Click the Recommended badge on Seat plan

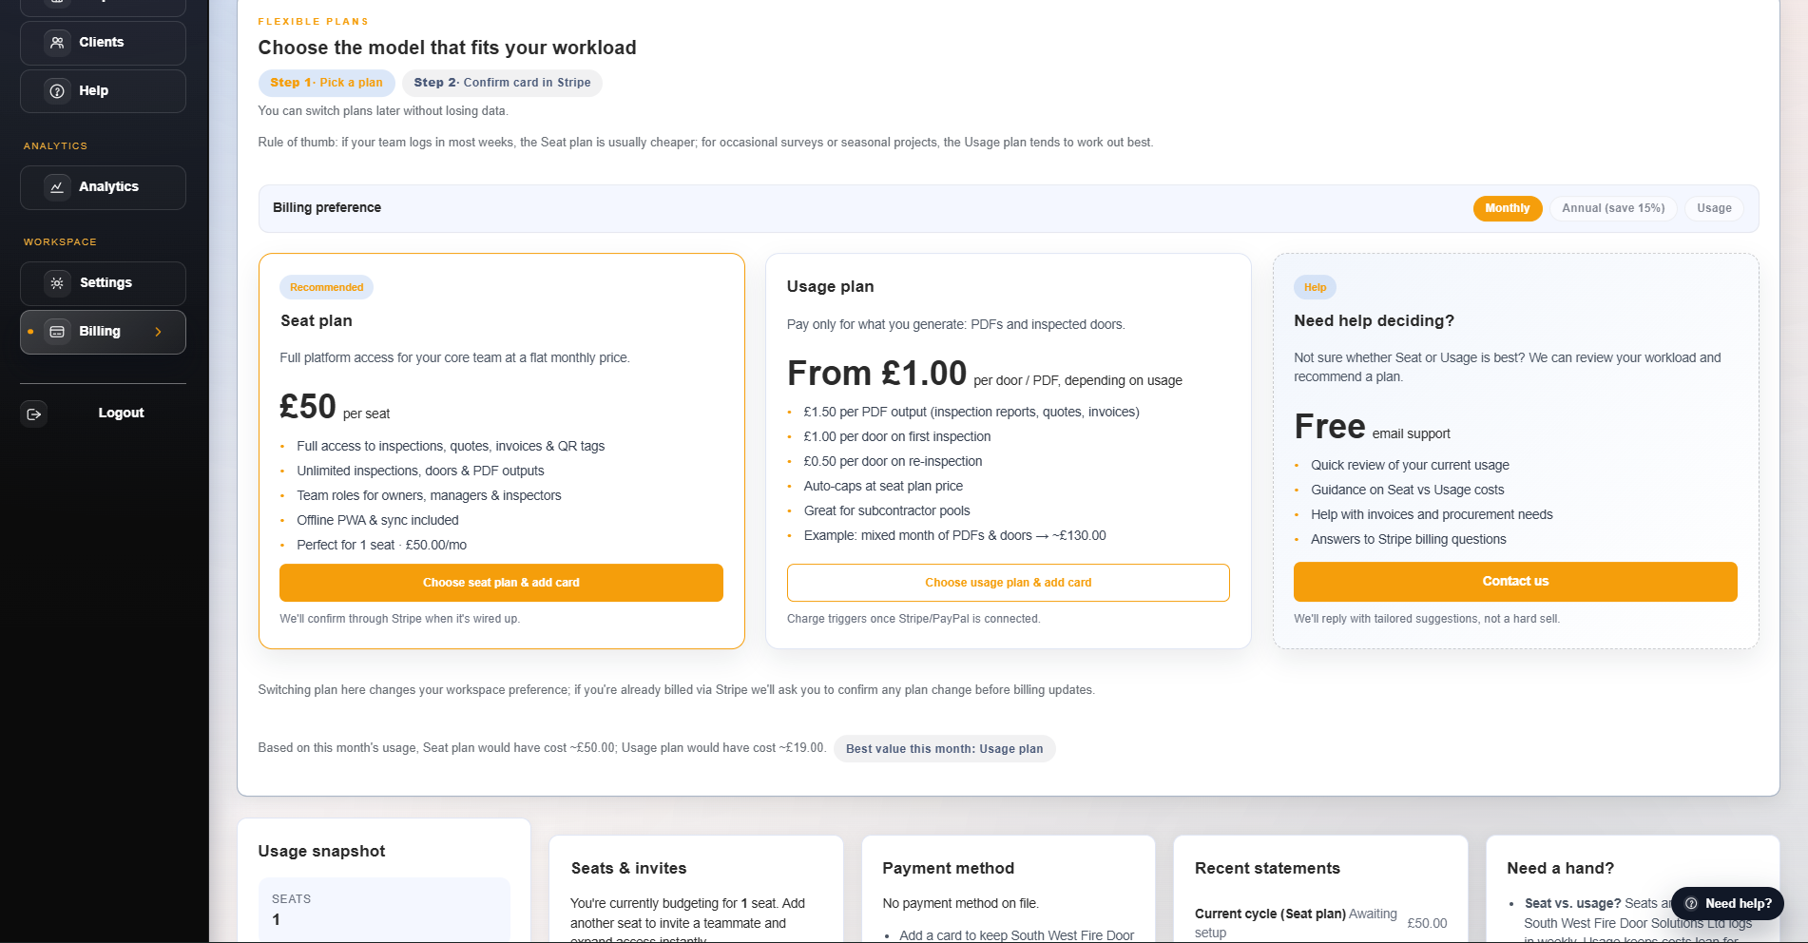[326, 287]
